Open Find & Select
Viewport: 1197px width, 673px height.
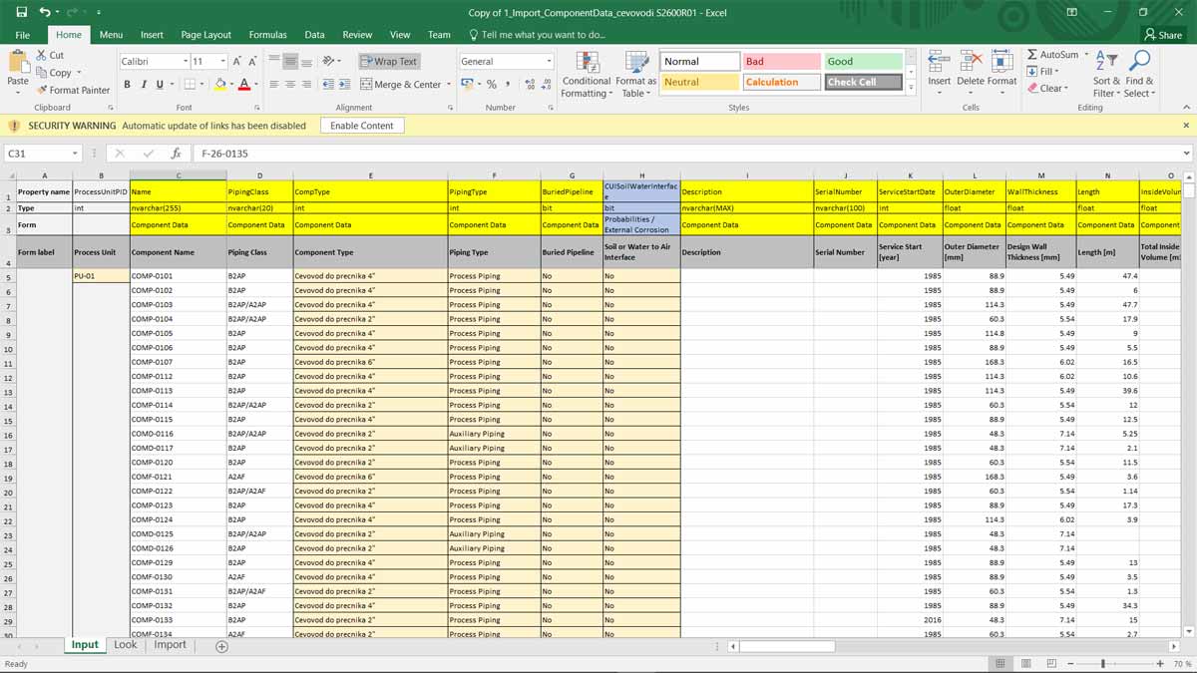[x=1139, y=74]
